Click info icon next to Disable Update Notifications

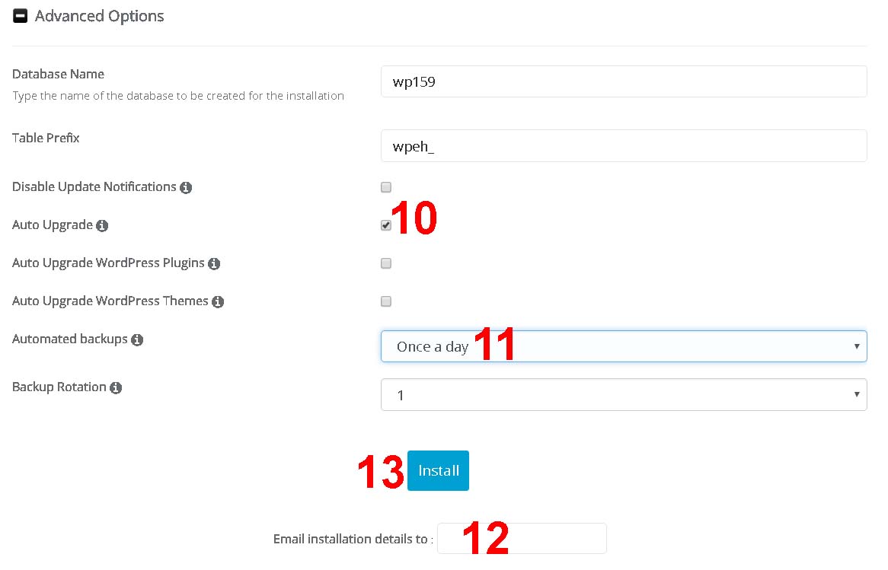186,188
